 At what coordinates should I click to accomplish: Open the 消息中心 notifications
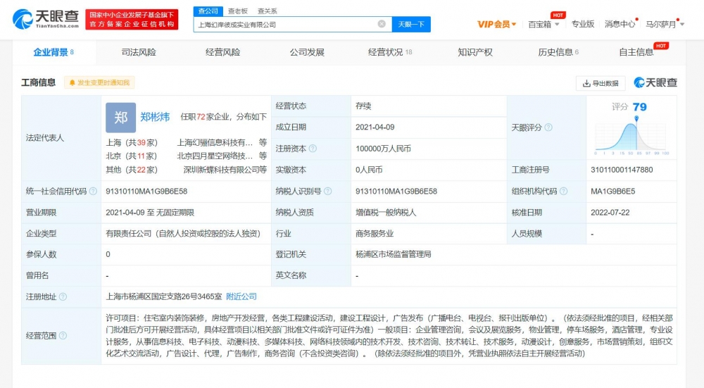[x=620, y=24]
